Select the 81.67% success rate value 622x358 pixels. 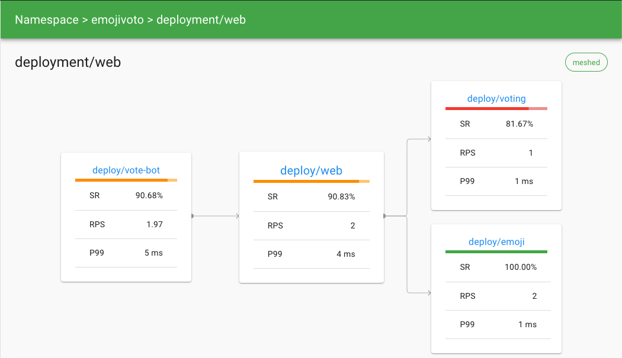[x=520, y=124]
